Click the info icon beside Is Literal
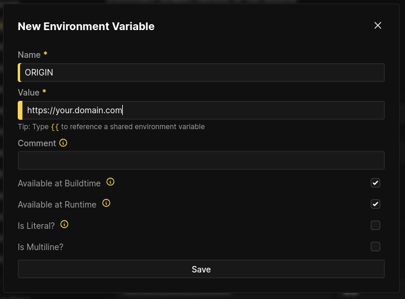The image size is (405, 299). pyautogui.click(x=65, y=225)
